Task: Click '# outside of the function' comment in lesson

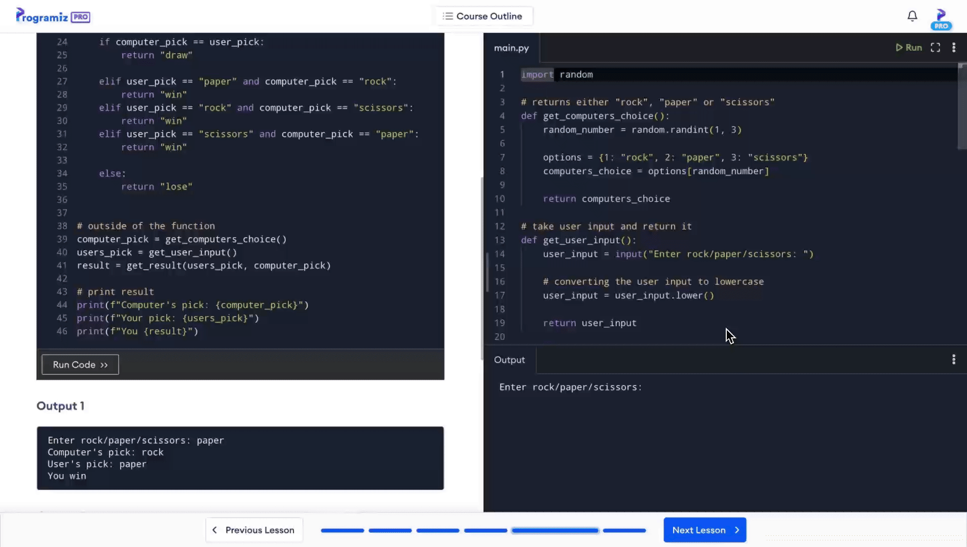Action: tap(146, 226)
